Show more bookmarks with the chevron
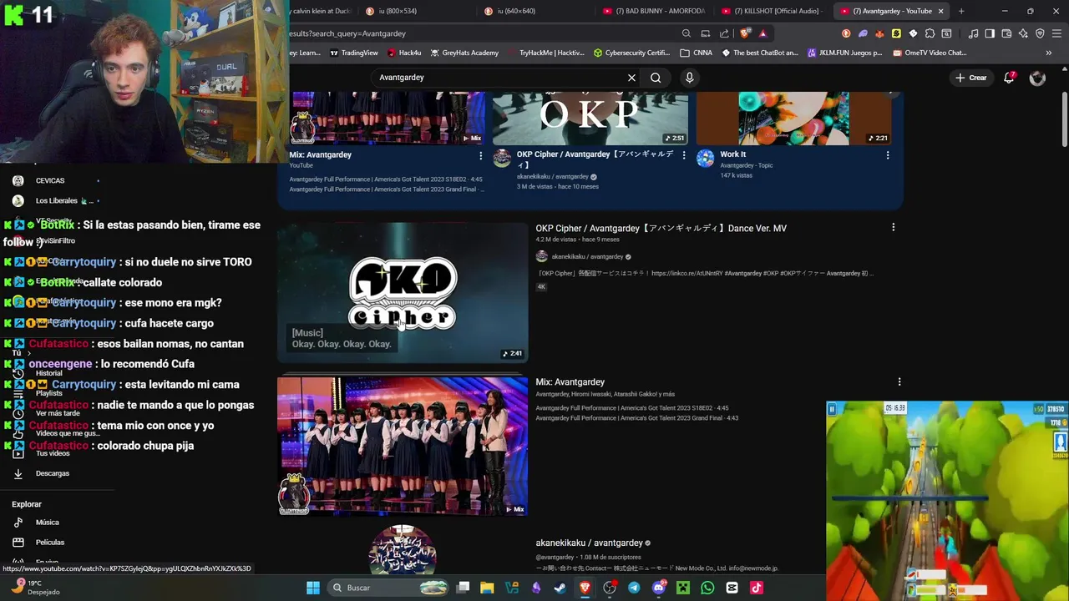The width and height of the screenshot is (1069, 601). (x=1048, y=53)
